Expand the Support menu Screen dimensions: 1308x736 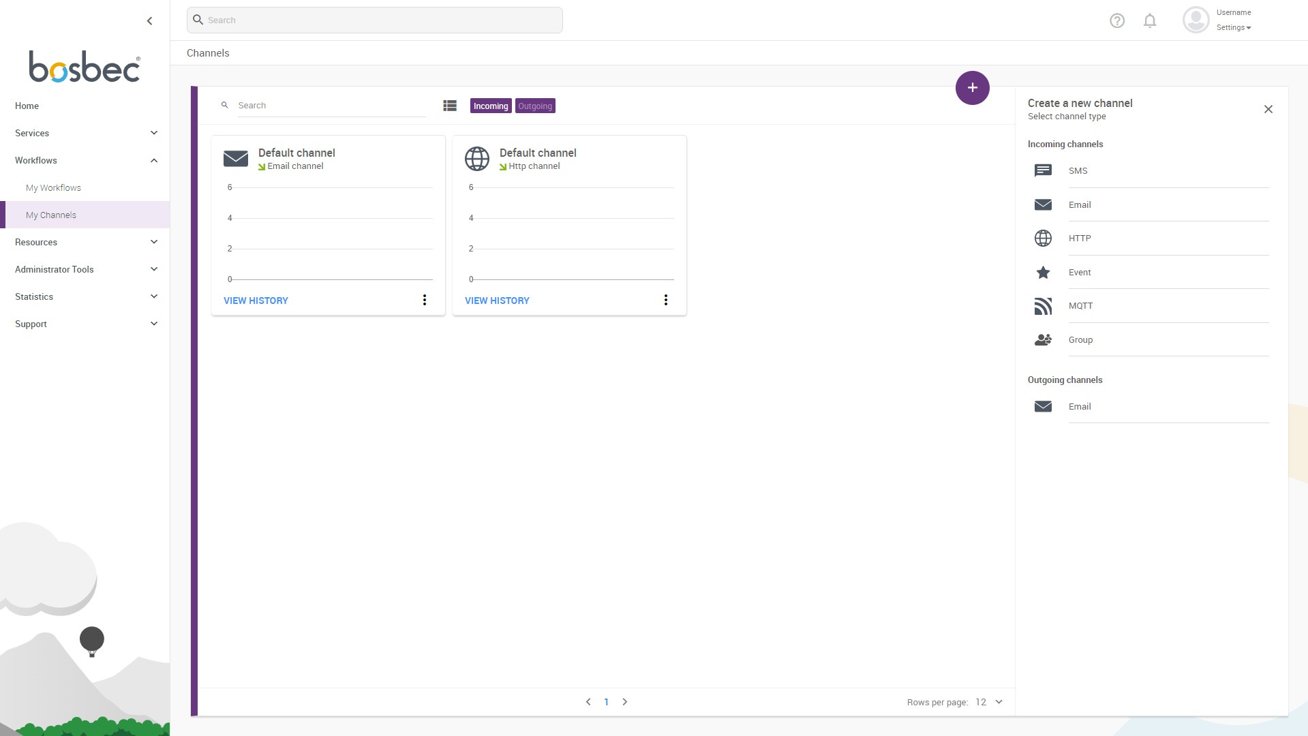(85, 324)
